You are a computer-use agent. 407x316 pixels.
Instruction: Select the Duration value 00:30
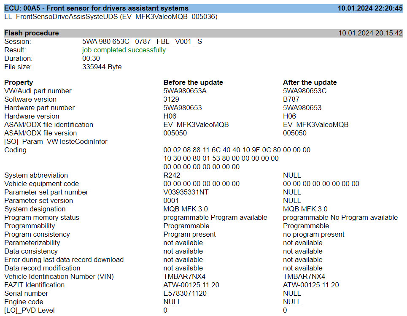[90, 58]
